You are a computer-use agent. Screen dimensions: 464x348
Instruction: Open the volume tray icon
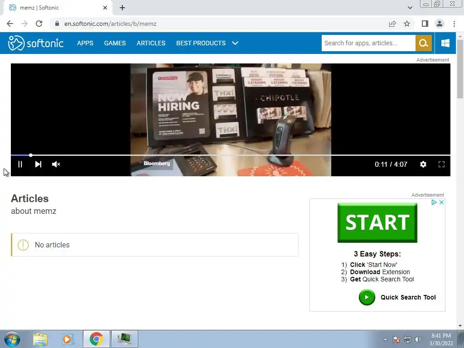pos(418,339)
